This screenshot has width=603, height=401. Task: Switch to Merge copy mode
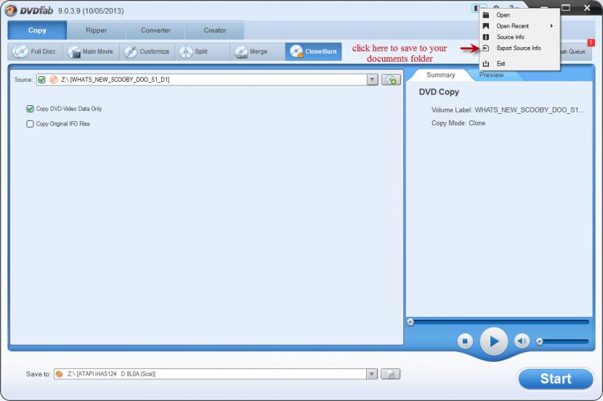click(x=257, y=51)
